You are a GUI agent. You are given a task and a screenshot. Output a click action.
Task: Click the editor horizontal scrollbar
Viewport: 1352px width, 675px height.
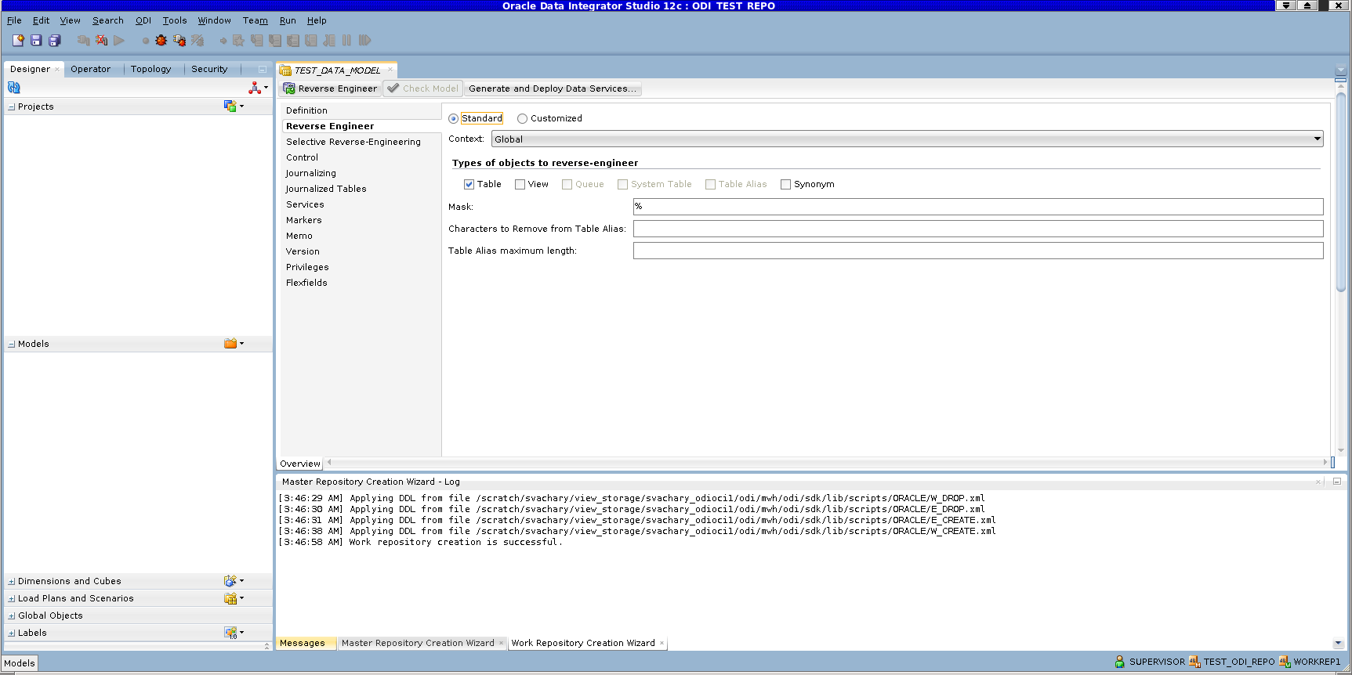click(x=827, y=462)
